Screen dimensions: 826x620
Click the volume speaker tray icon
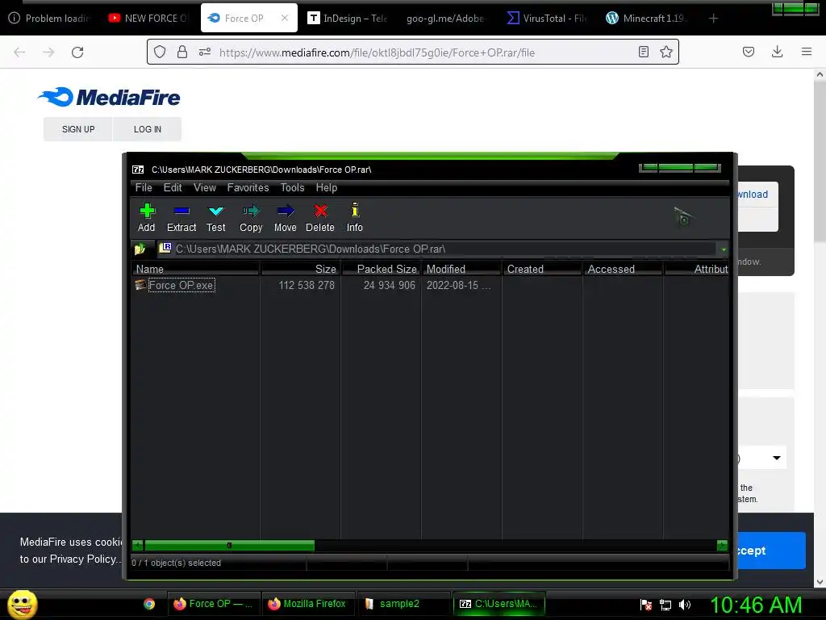684,605
